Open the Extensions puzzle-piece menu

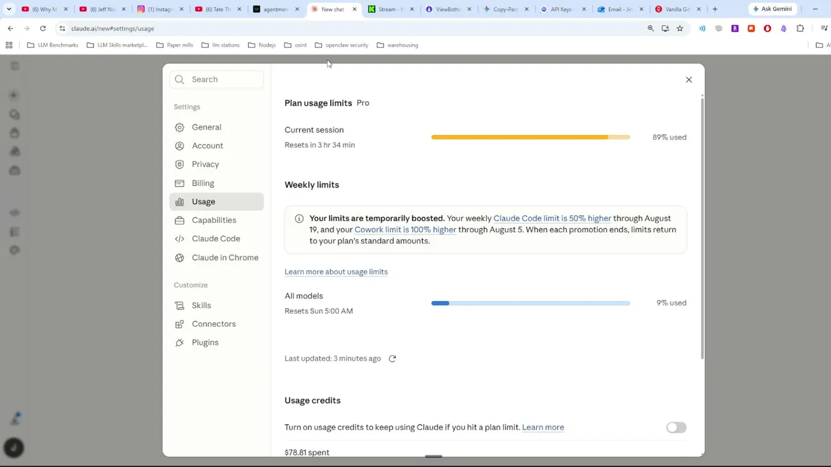pos(800,29)
